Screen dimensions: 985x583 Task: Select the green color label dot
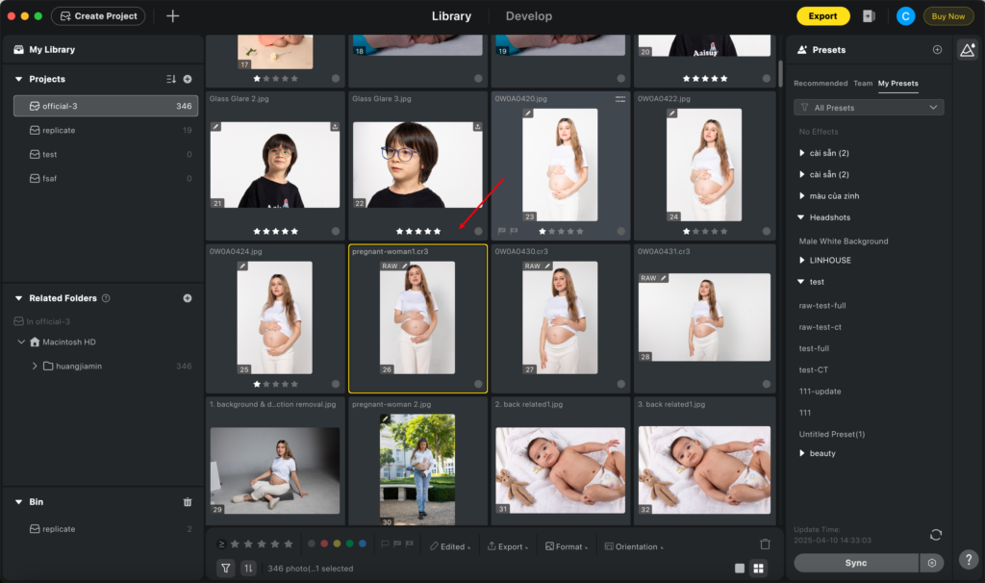click(351, 544)
